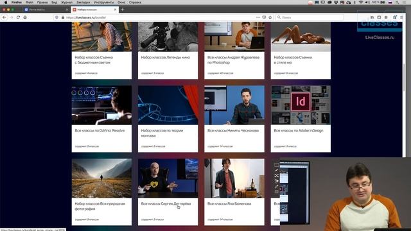The image size is (411, 231).
Task: Open tracking protection shield in address bar
Action: tap(57, 17)
